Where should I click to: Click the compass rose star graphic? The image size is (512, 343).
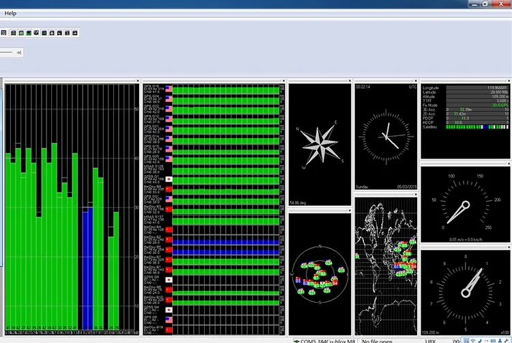click(x=320, y=144)
